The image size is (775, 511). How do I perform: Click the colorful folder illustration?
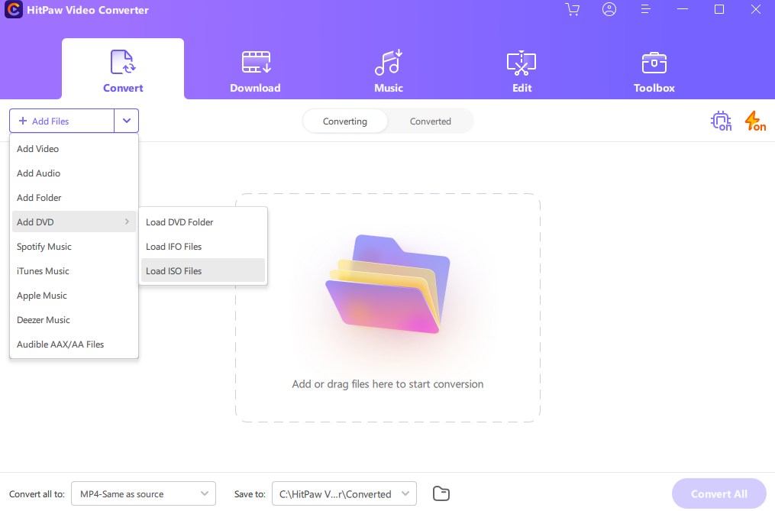pos(388,284)
